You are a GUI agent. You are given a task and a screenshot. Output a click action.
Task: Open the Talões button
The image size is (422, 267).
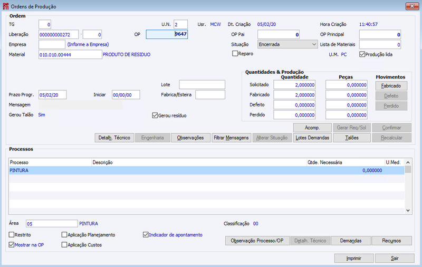[x=351, y=137]
